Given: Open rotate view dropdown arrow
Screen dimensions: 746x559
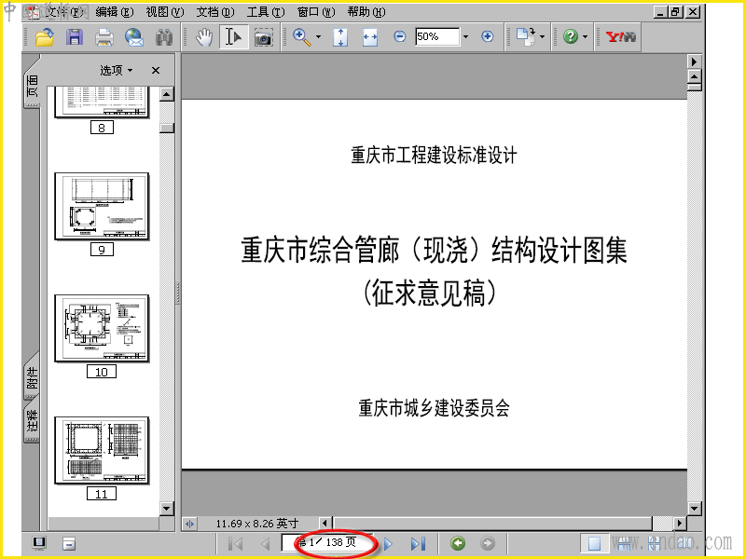Looking at the screenshot, I should pos(543,36).
